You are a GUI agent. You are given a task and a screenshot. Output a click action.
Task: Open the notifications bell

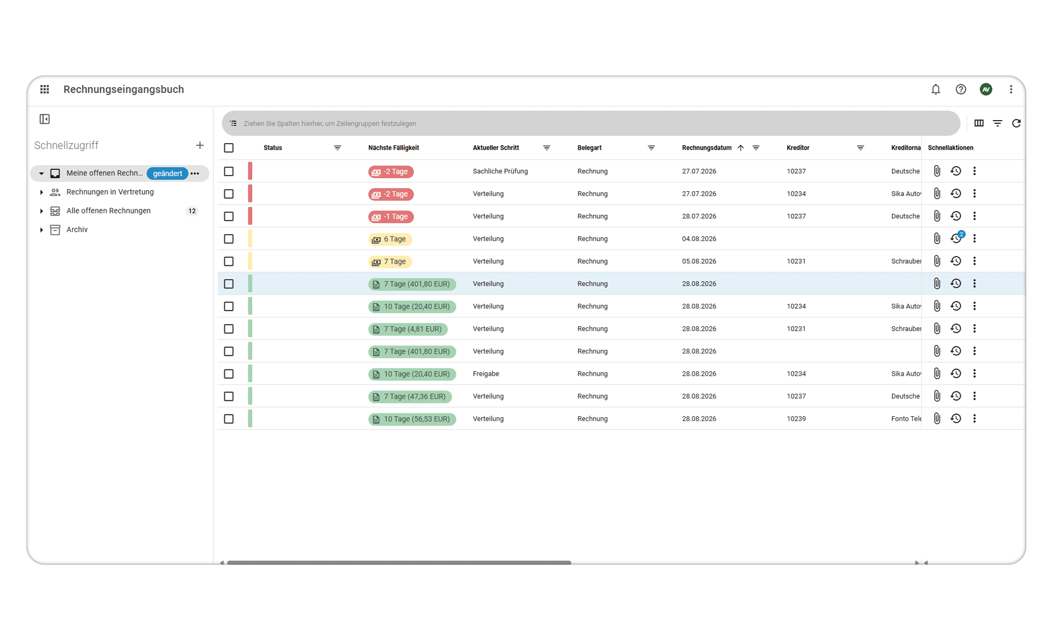pos(935,89)
